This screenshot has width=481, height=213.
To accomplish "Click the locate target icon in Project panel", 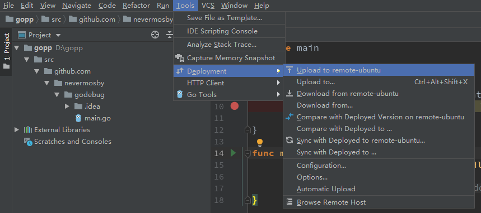I will point(155,35).
